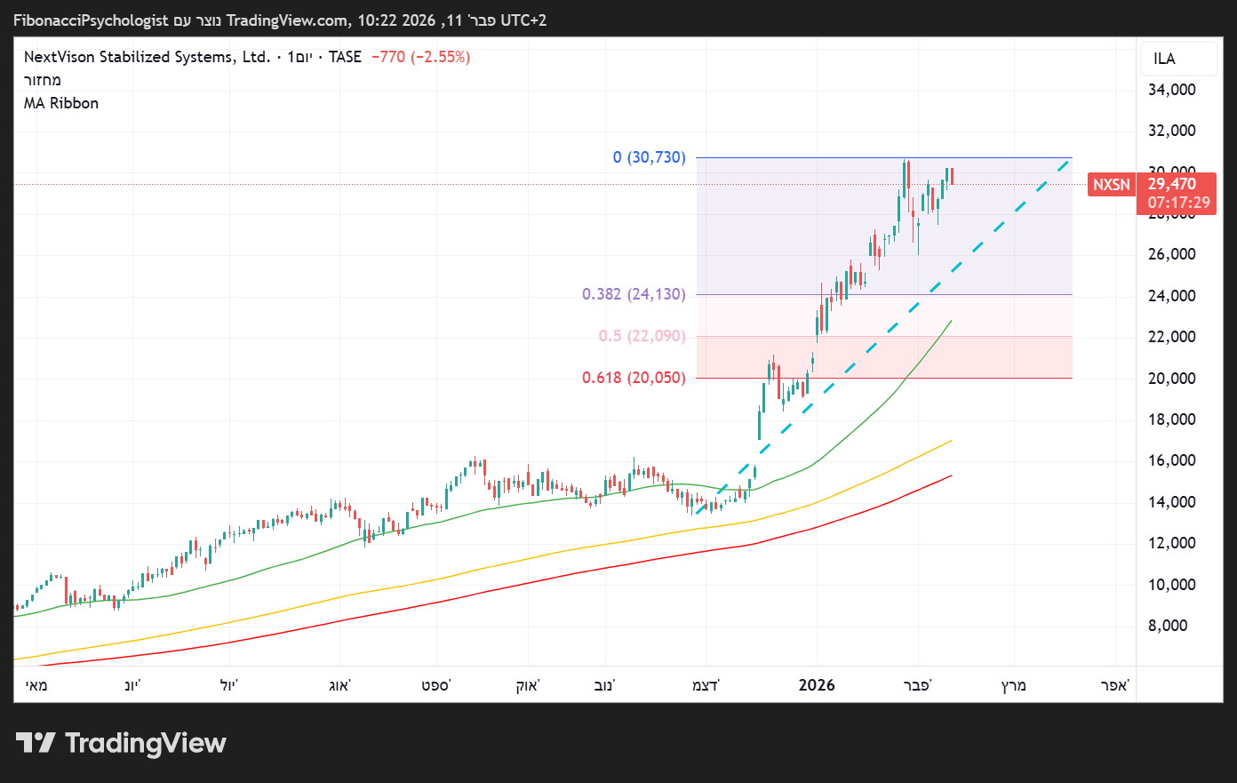Click the מרץ month label on the time axis

tap(1014, 685)
